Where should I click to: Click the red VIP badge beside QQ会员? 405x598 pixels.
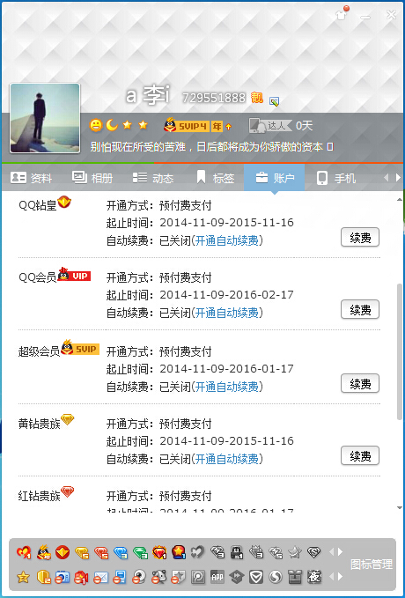[x=74, y=275]
